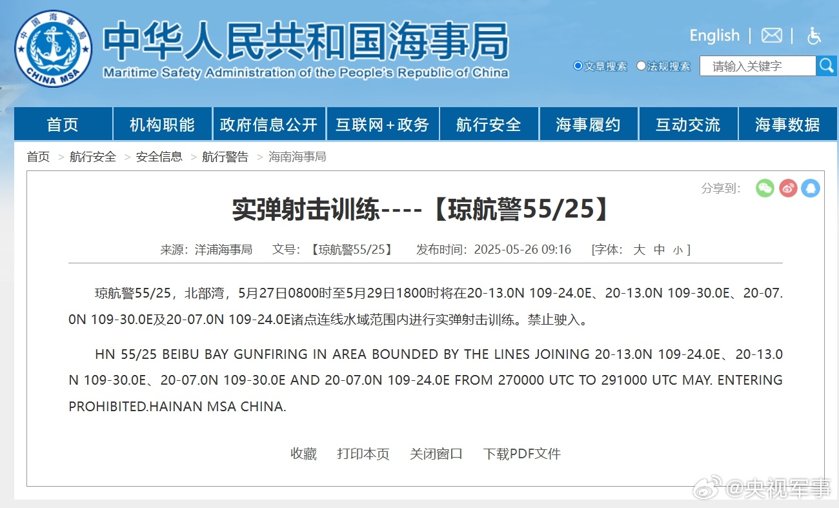Share to QQ via blue icon
This screenshot has height=508, width=839.
click(811, 188)
